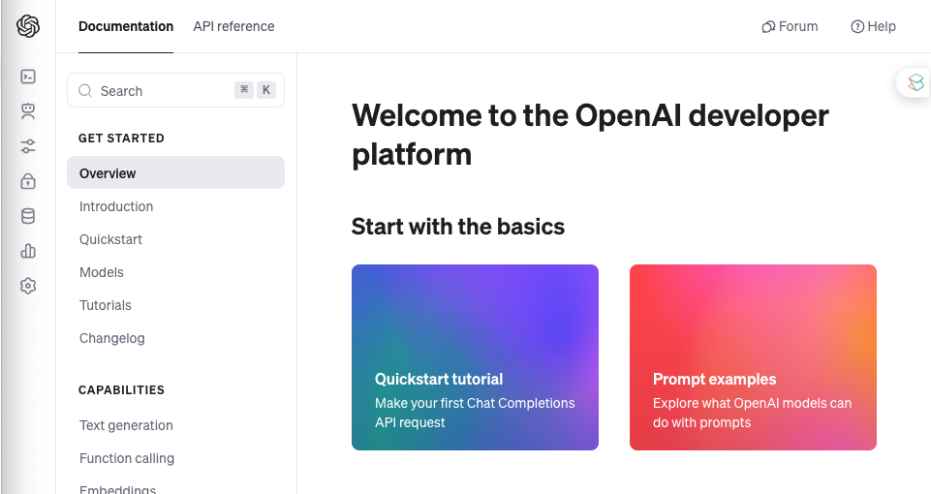The width and height of the screenshot is (931, 494).
Task: Open Tutorials in the sidebar
Action: point(106,305)
